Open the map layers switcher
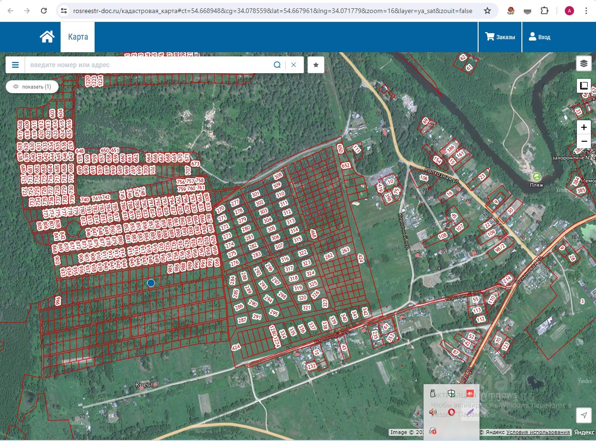 pyautogui.click(x=584, y=63)
